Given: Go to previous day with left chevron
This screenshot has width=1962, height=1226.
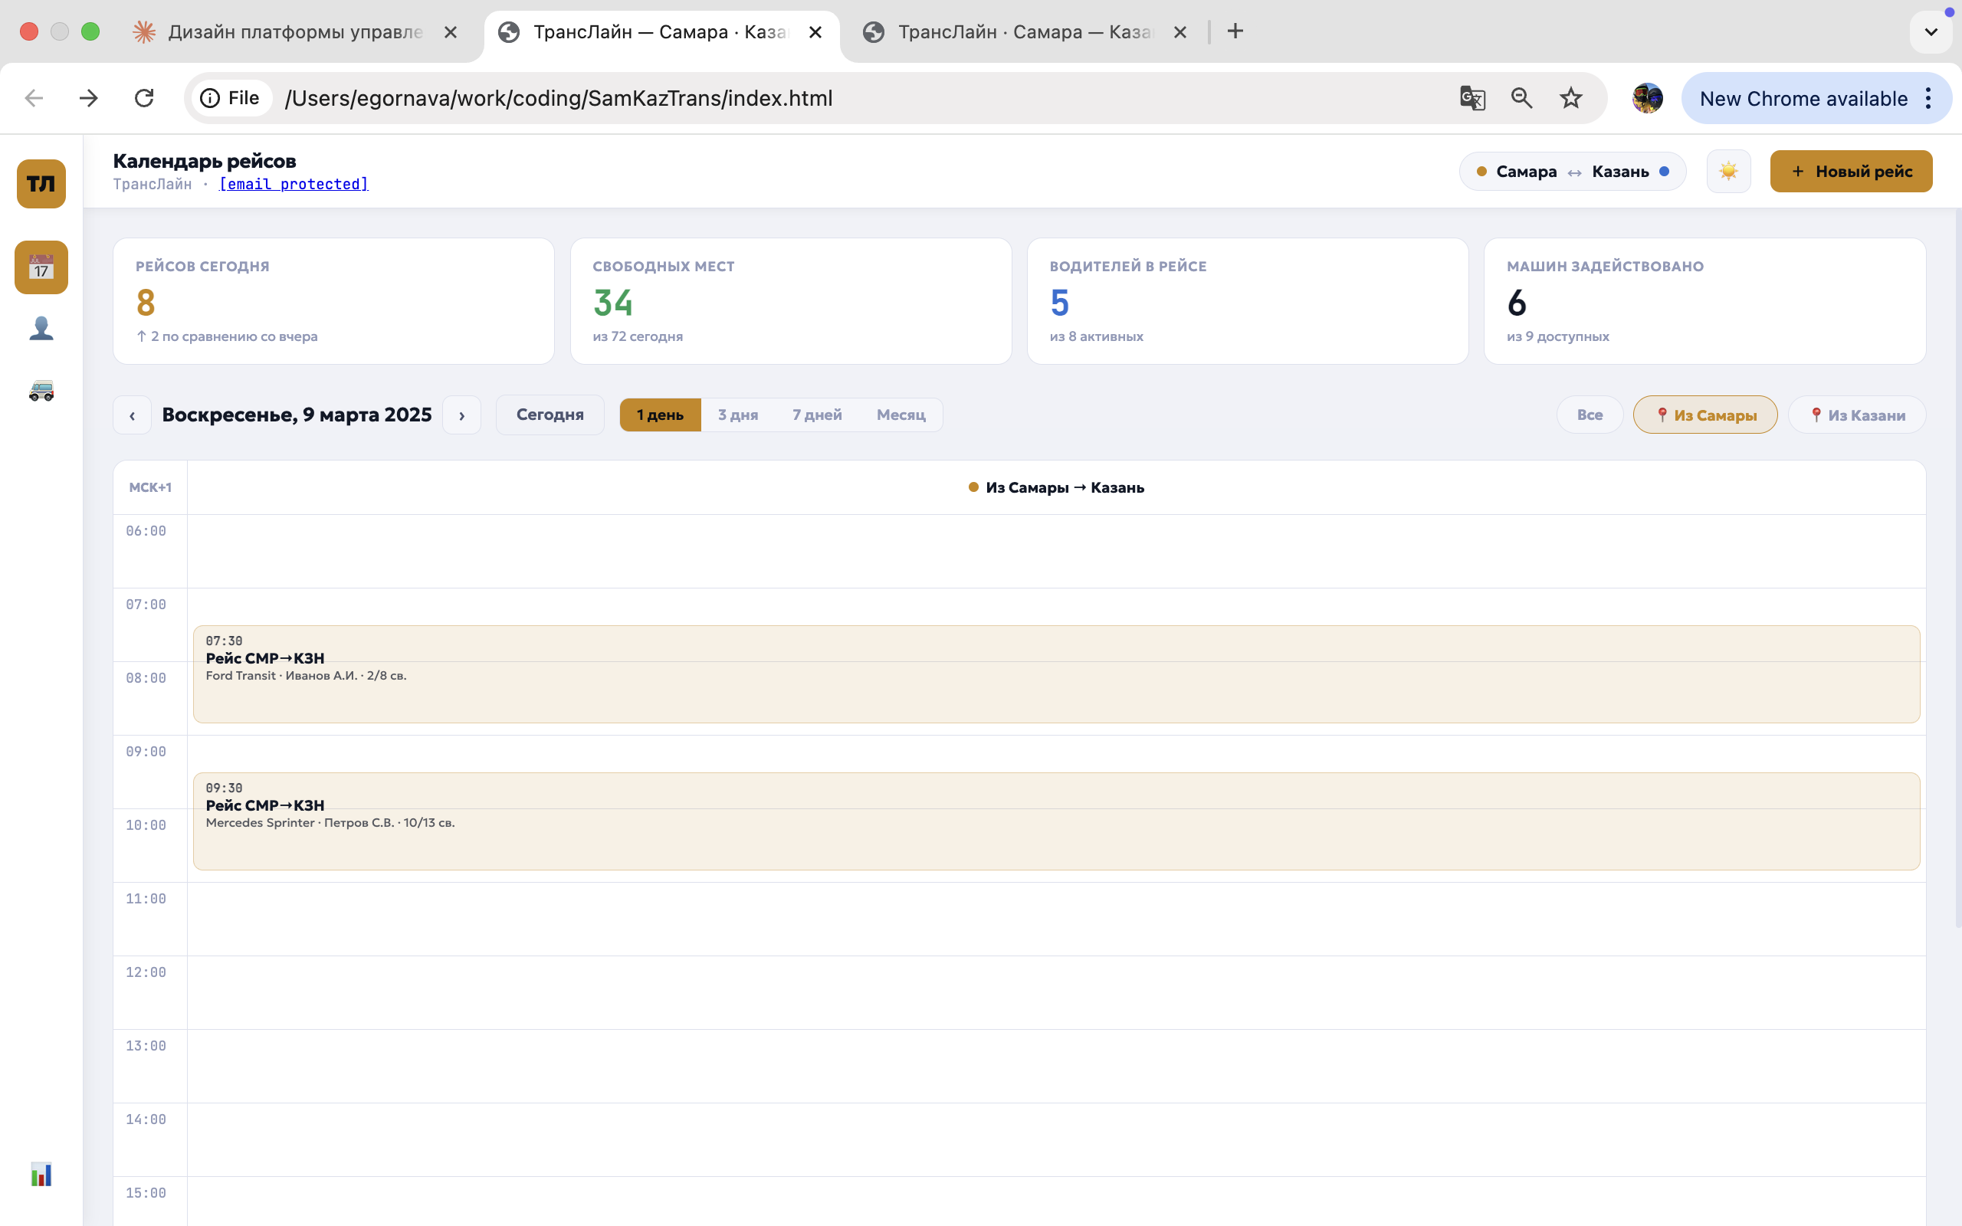Looking at the screenshot, I should 132,415.
